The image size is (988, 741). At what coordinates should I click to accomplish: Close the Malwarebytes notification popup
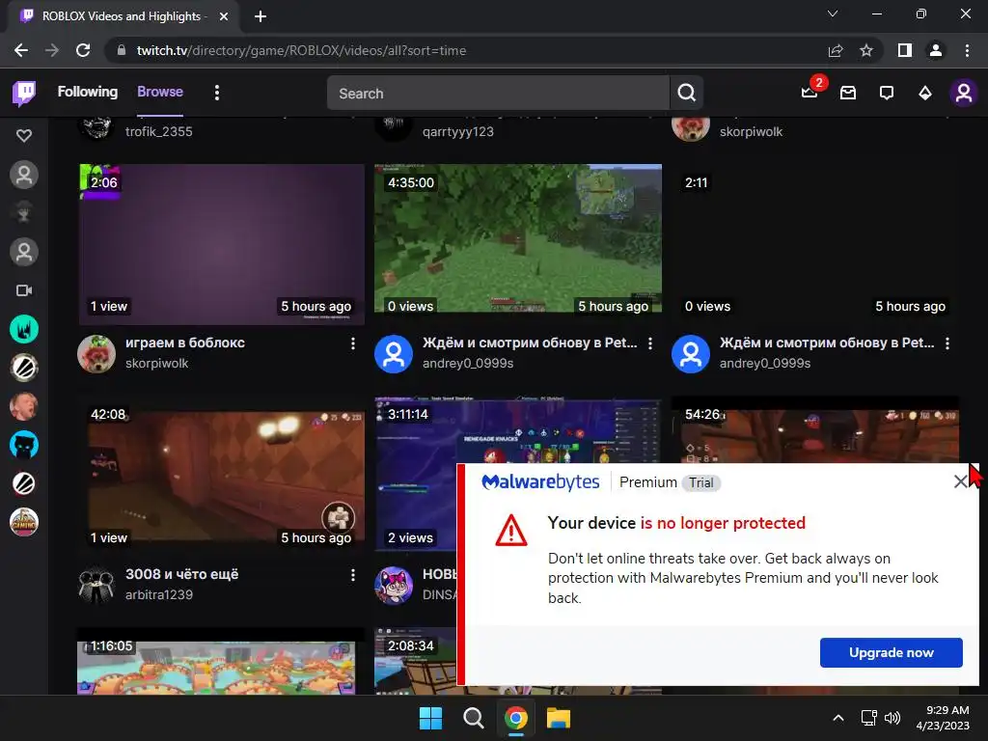[960, 482]
